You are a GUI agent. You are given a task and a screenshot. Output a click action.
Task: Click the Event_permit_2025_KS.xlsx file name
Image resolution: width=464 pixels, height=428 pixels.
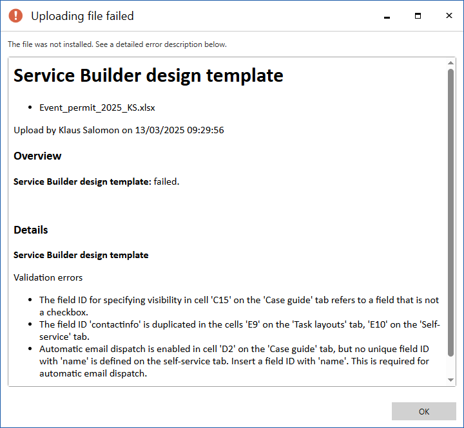click(x=97, y=107)
